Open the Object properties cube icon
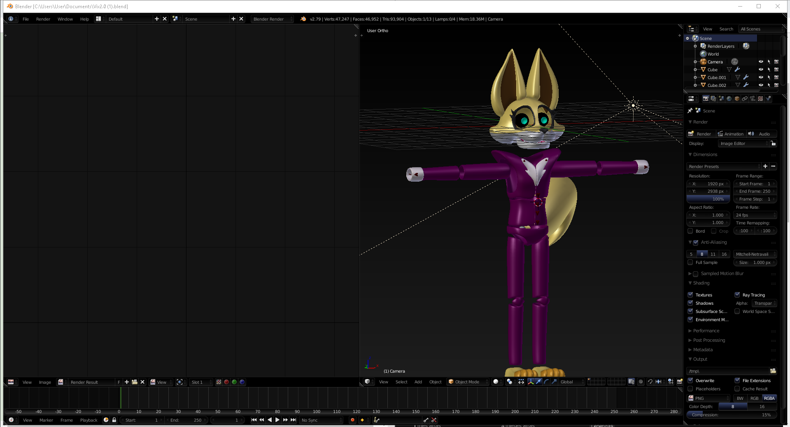 737,99
